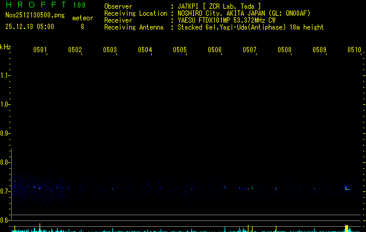The image size is (366, 232).
Task: Click the 0503 time marker
Action: pos(110,50)
